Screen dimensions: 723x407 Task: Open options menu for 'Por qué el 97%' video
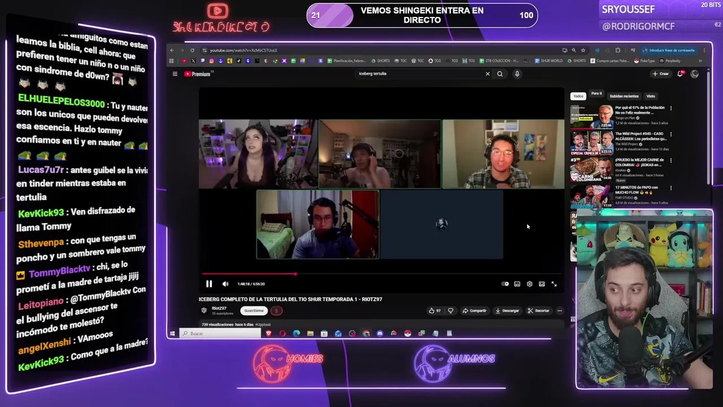[x=671, y=108]
